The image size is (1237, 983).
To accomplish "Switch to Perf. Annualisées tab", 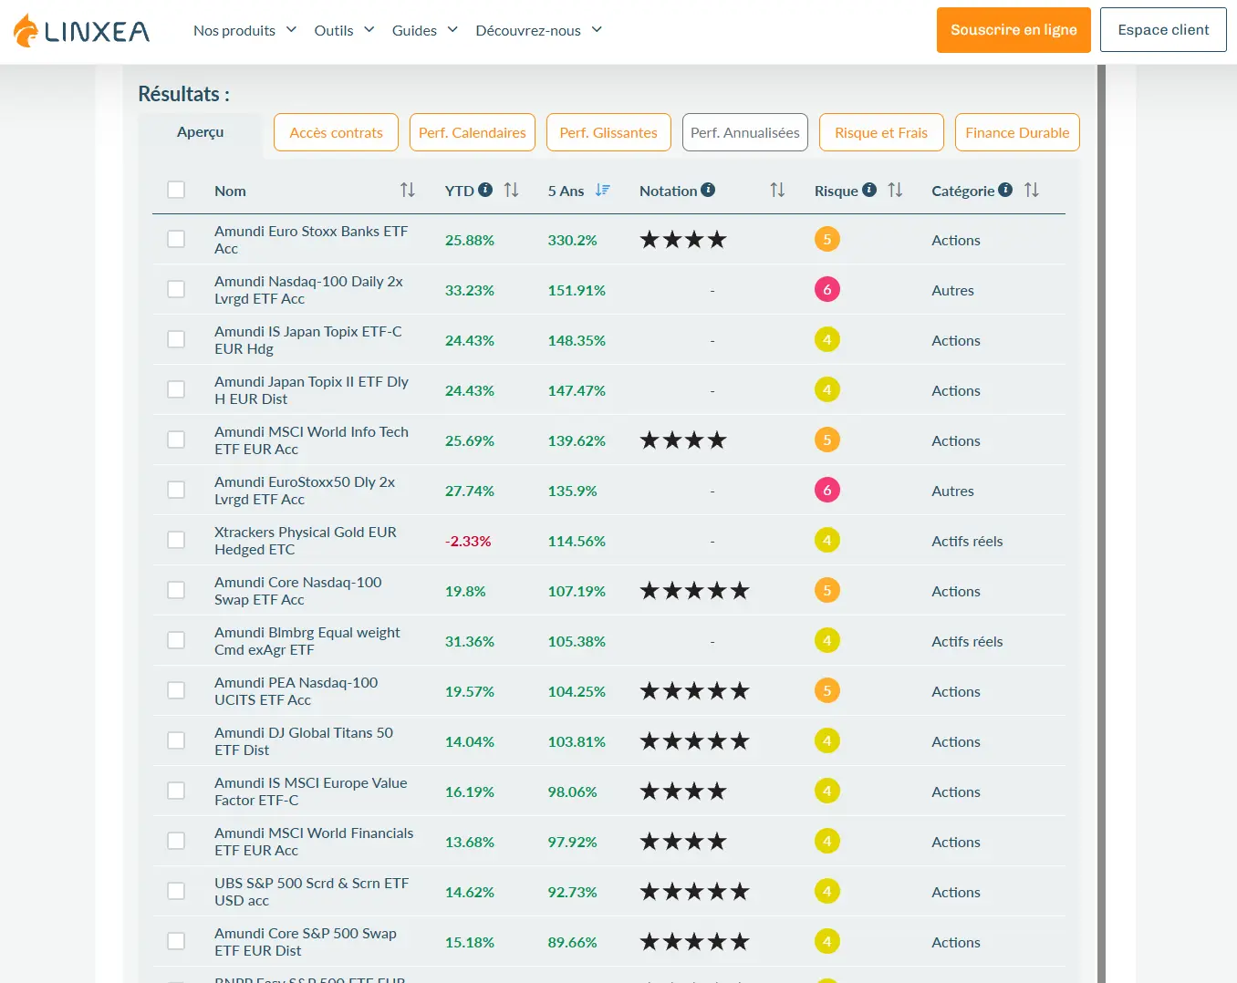I will pos(745,132).
